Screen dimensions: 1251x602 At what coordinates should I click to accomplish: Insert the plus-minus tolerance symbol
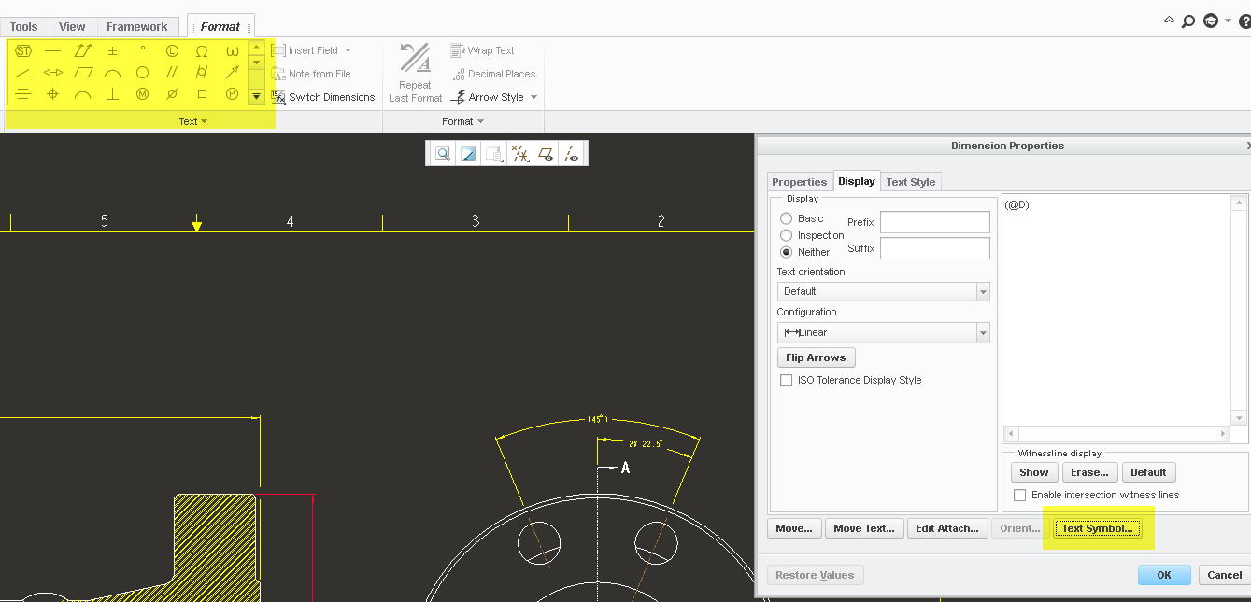(x=112, y=50)
